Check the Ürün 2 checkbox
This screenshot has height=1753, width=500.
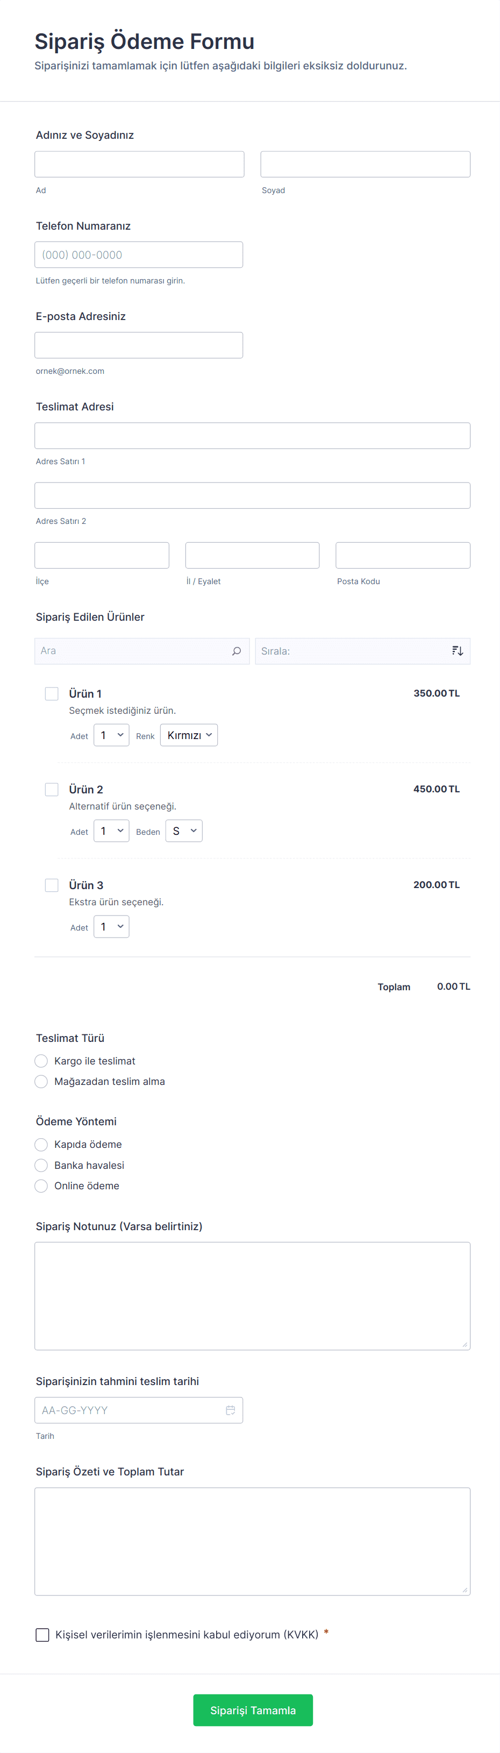tap(52, 790)
